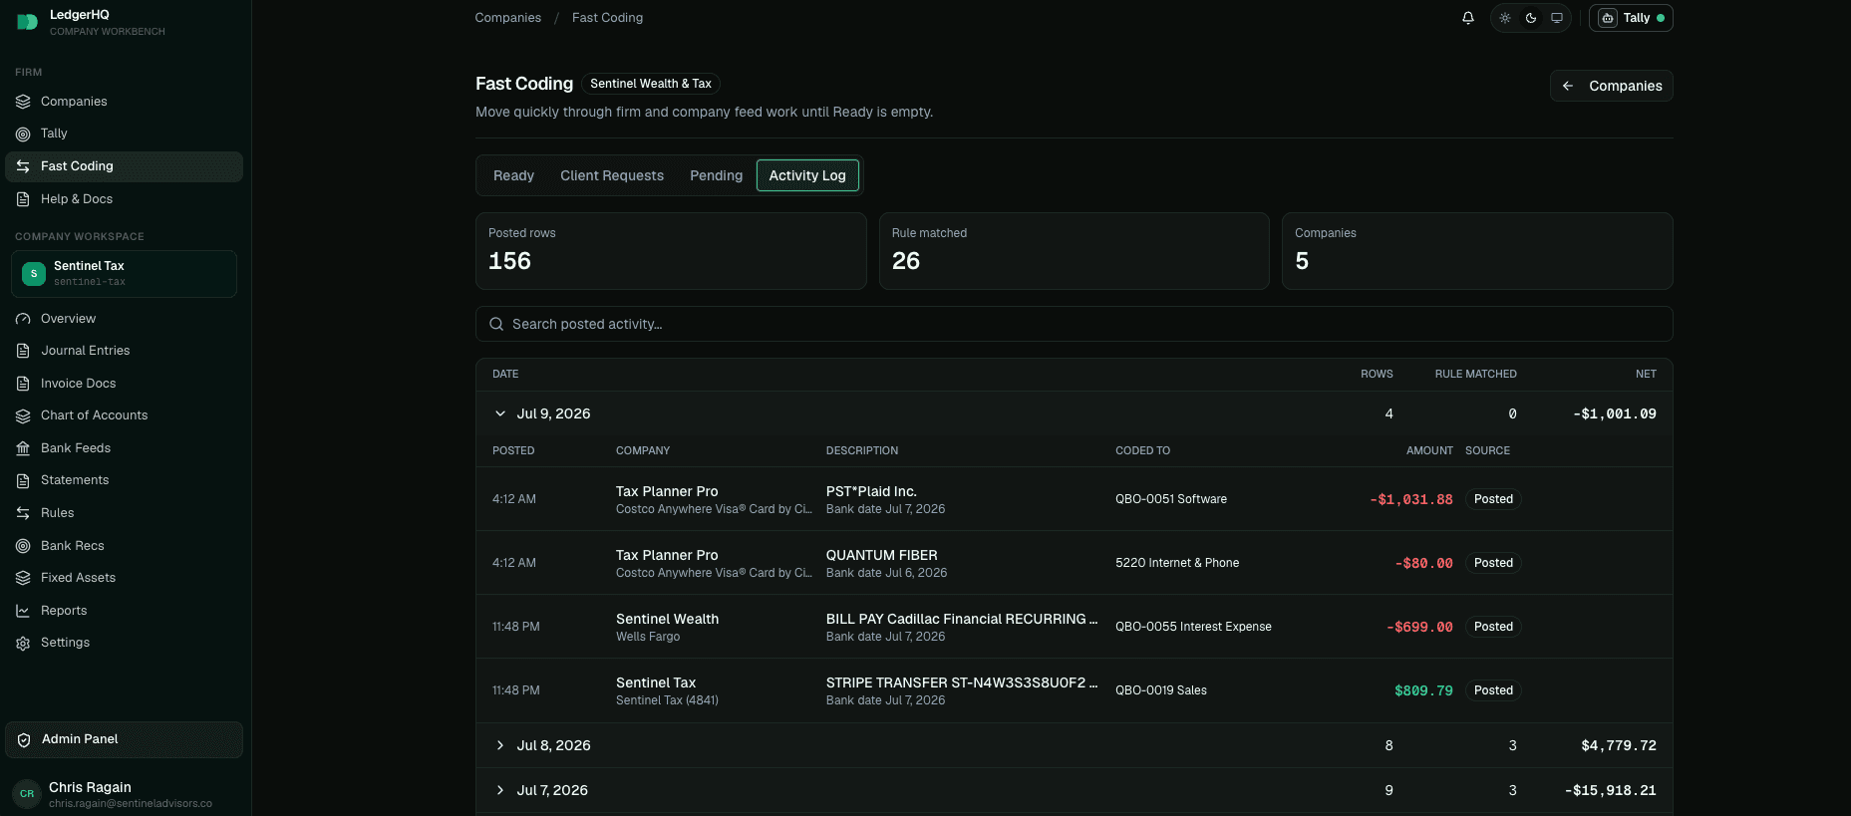Go back with the Companies button
This screenshot has height=816, width=1851.
click(1612, 86)
